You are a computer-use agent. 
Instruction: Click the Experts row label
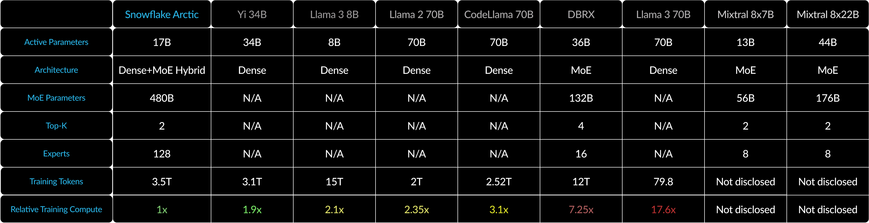[x=56, y=154]
